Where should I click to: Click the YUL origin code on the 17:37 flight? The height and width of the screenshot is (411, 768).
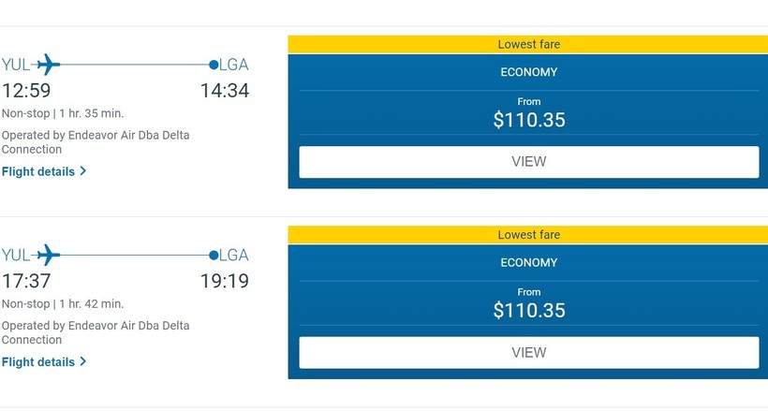pos(16,255)
